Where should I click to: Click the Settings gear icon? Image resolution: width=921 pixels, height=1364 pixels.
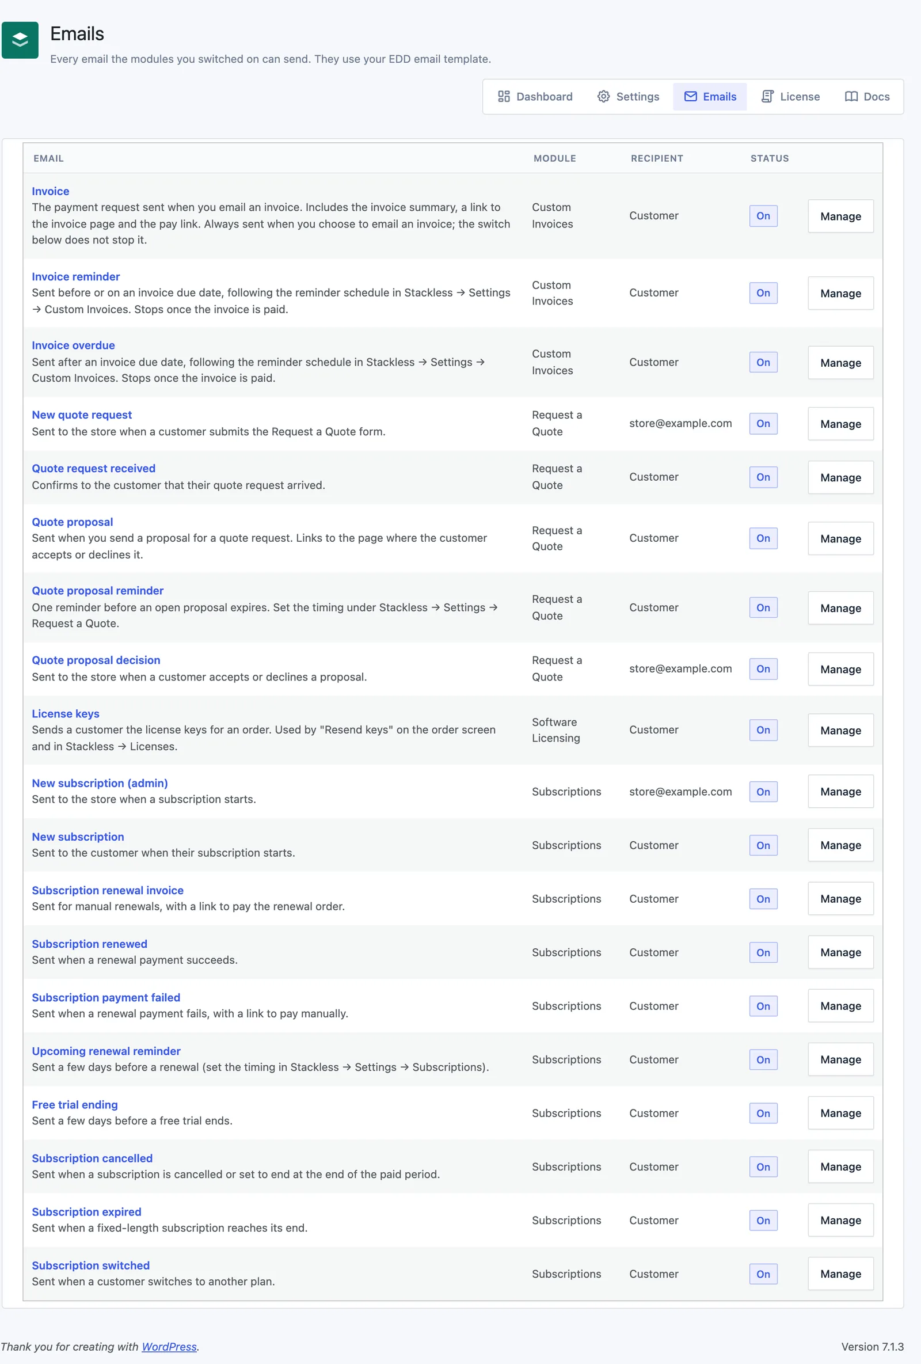603,96
